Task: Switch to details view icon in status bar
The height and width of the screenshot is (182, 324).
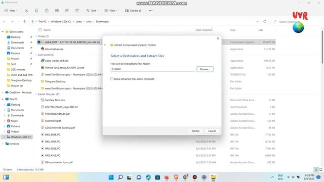Action: pyautogui.click(x=316, y=170)
